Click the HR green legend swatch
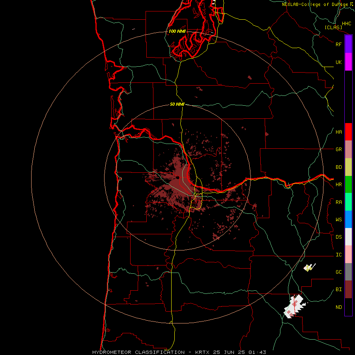Image resolution: width=355 pixels, height=355 pixels. tap(348, 185)
